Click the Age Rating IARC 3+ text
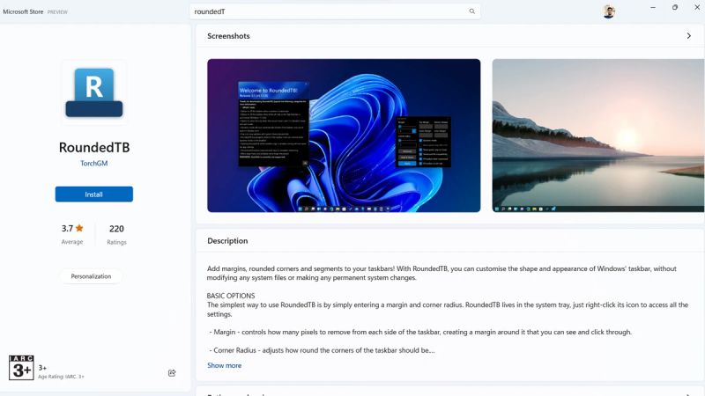The image size is (705, 396). (x=61, y=377)
